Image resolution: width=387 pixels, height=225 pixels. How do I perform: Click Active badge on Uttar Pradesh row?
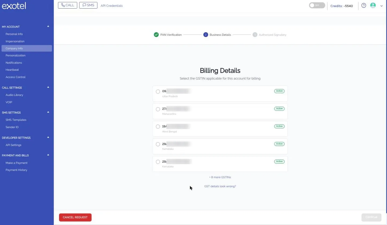coord(279,91)
